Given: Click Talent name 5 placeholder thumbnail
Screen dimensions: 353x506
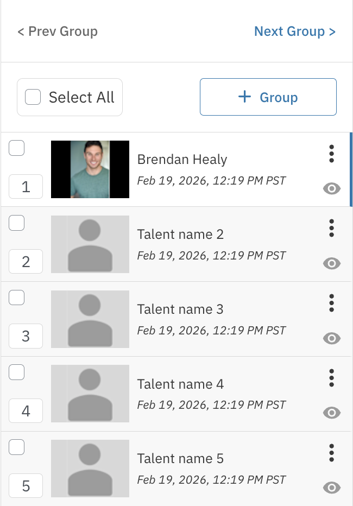Looking at the screenshot, I should [90, 469].
